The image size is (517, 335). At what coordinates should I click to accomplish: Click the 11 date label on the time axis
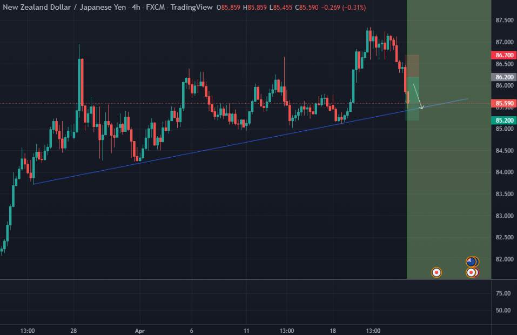246,331
